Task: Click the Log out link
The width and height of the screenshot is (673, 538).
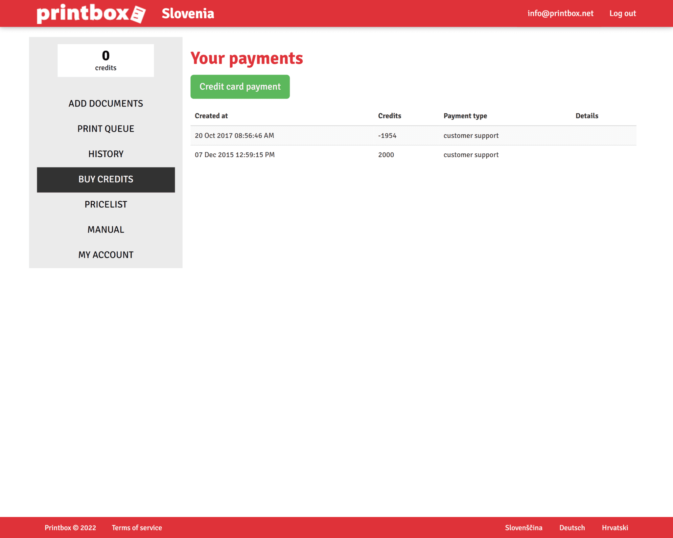Action: [x=622, y=13]
